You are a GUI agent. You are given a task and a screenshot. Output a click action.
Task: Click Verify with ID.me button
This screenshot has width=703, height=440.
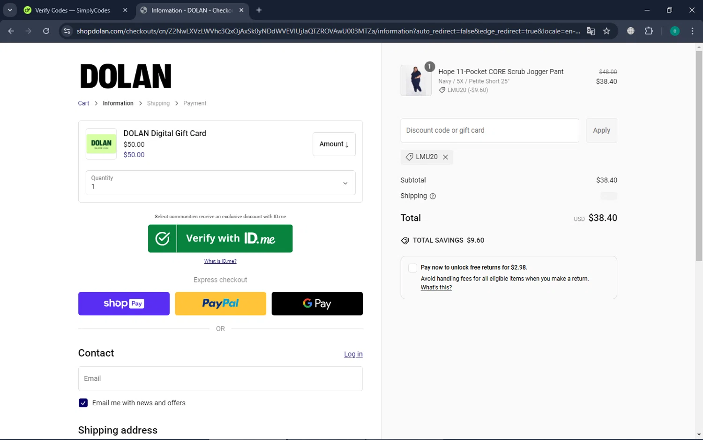220,238
